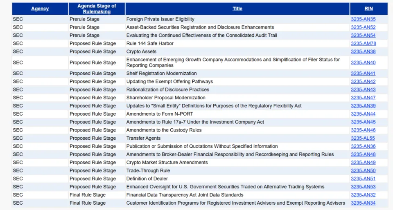Click RIN 3235-AN44 for Form N-PORT
This screenshot has width=393, height=210.
[363, 114]
